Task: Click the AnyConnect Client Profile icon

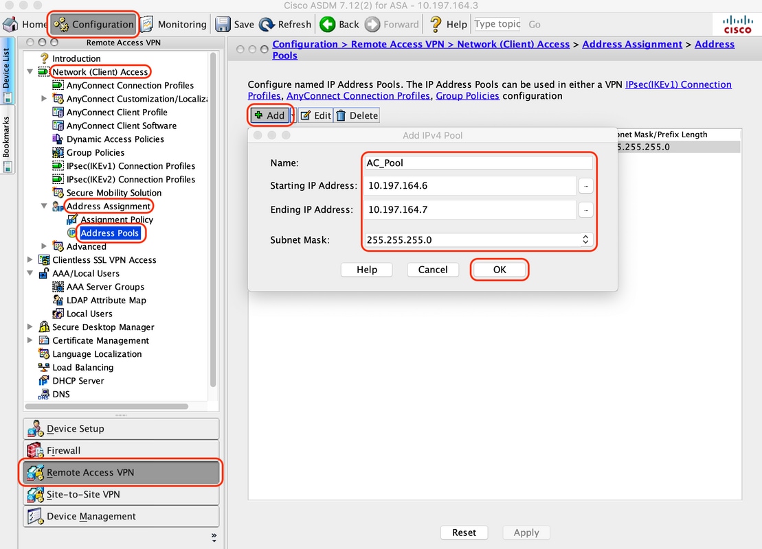Action: click(58, 112)
